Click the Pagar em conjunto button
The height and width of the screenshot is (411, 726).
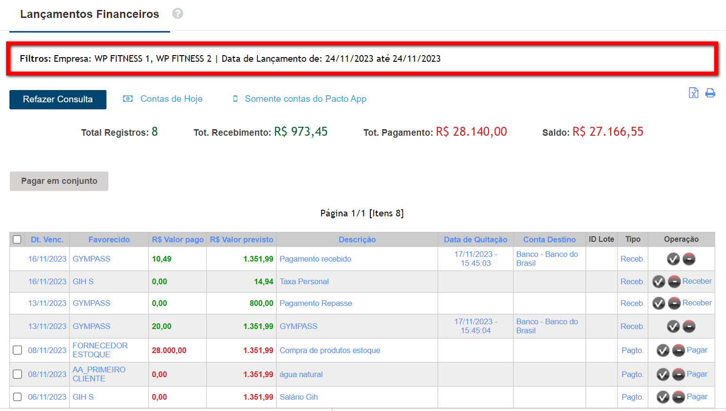59,181
